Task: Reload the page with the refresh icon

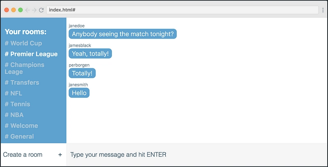Action: pyautogui.click(x=41, y=10)
